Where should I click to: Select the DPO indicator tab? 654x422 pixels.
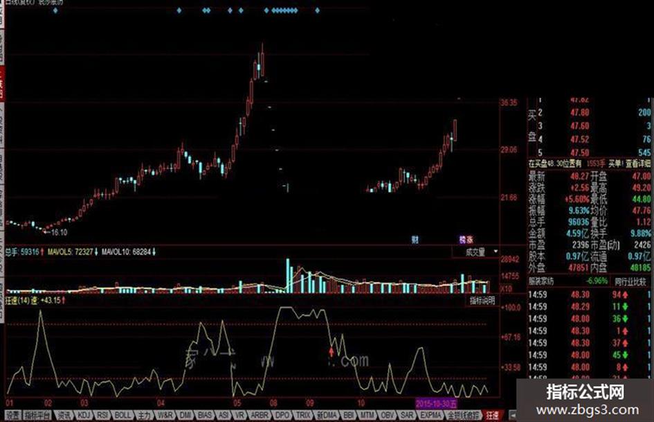[282, 415]
